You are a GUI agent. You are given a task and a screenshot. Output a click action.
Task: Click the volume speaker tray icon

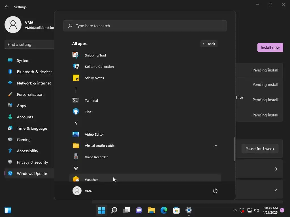pos(257,210)
